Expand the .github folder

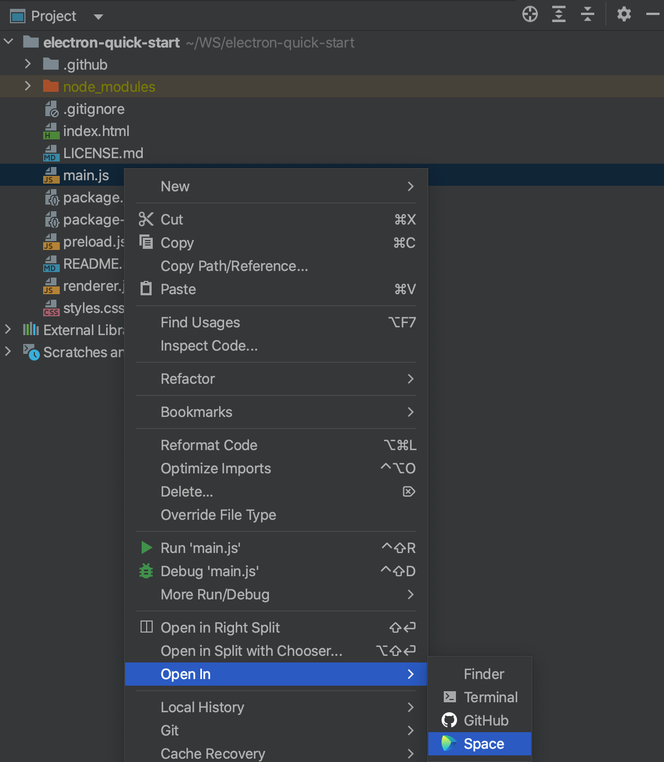pyautogui.click(x=28, y=64)
